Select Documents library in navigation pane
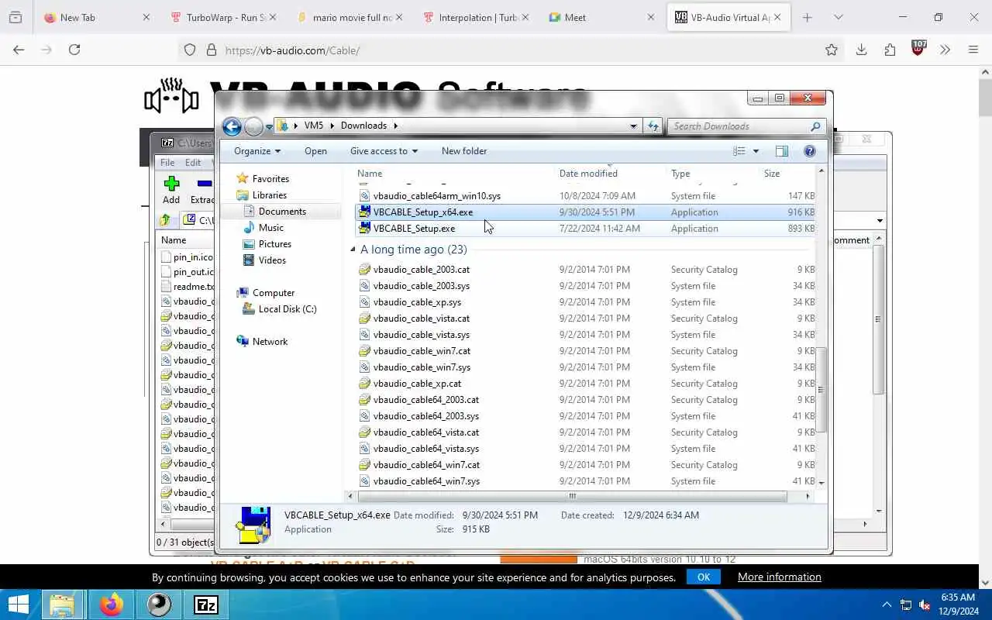The image size is (992, 620). pyautogui.click(x=282, y=212)
